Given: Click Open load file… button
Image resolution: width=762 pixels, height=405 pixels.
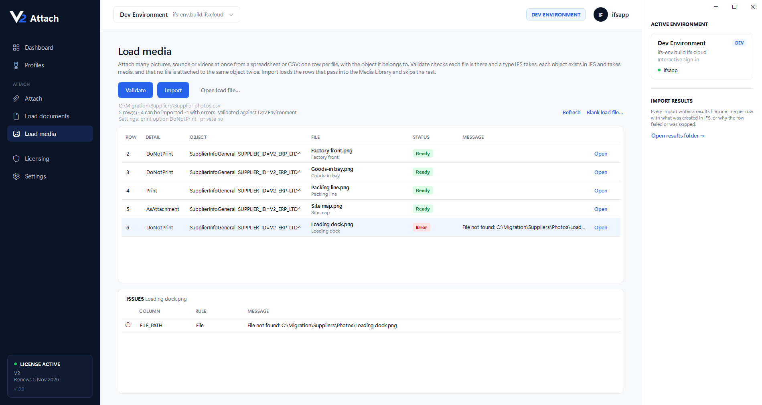Looking at the screenshot, I should tap(220, 90).
